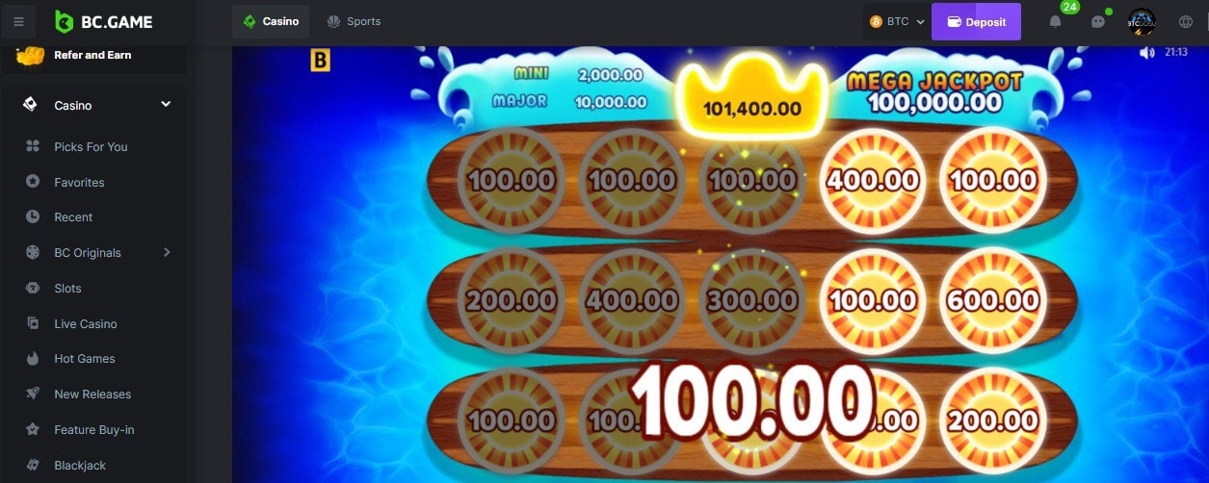Image resolution: width=1209 pixels, height=483 pixels.
Task: Open the user profile avatar
Action: tap(1142, 21)
